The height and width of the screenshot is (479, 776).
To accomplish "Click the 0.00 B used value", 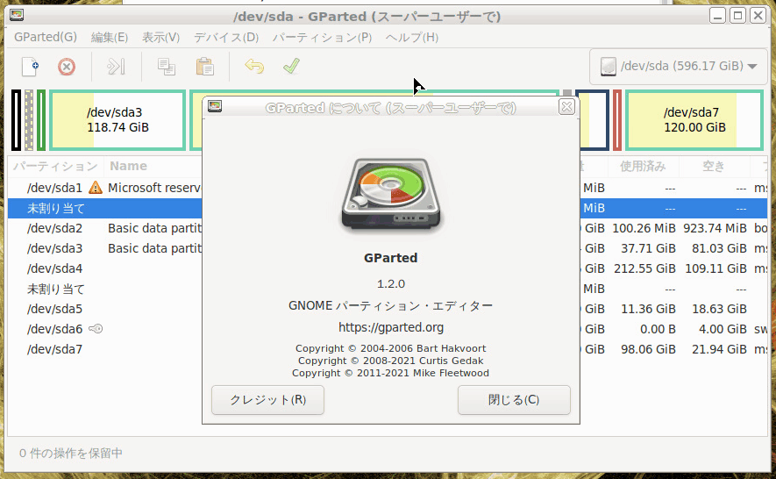I will coord(658,329).
